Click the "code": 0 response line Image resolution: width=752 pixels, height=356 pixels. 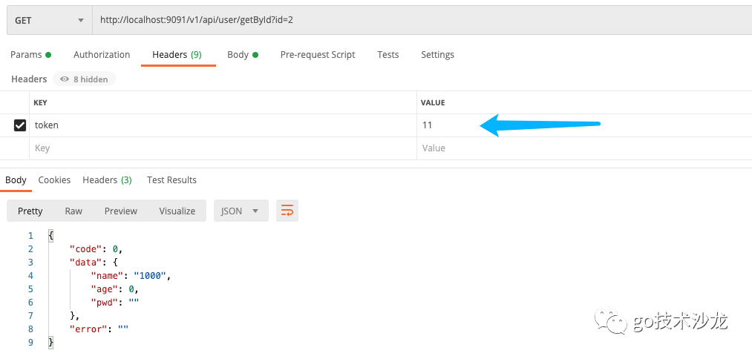(97, 249)
